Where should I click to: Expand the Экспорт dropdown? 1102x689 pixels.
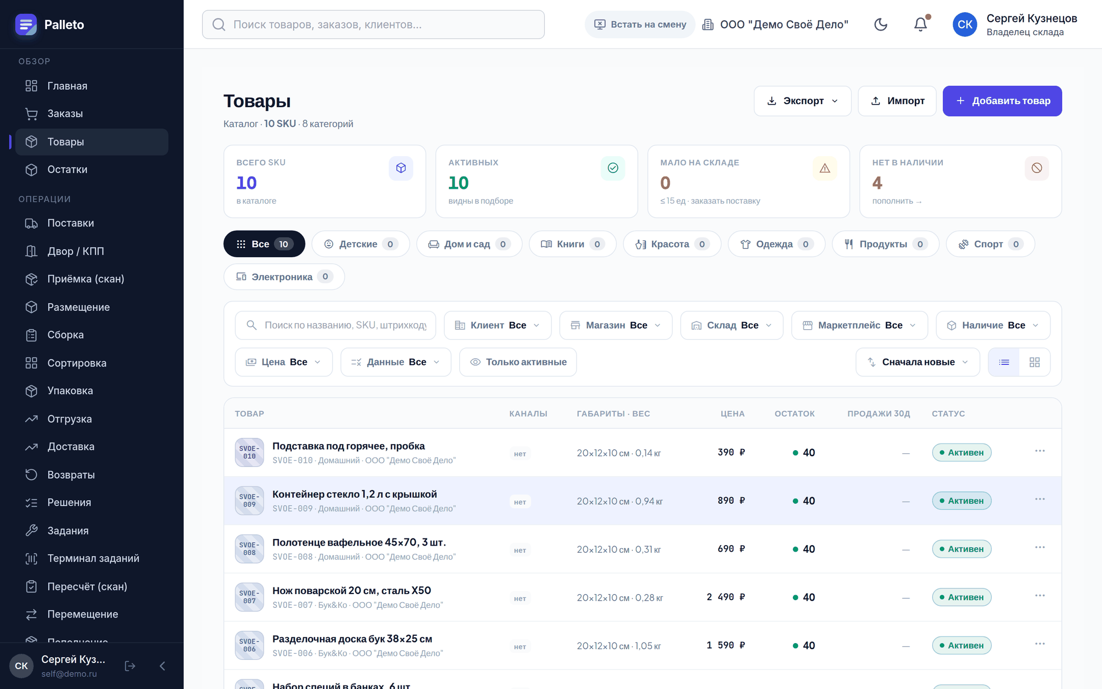click(x=803, y=101)
